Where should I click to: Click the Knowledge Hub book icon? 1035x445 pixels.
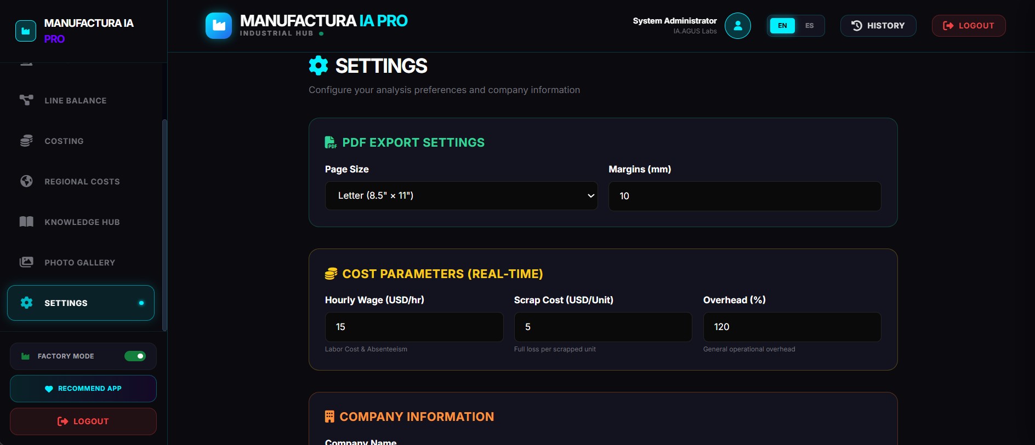pos(26,222)
